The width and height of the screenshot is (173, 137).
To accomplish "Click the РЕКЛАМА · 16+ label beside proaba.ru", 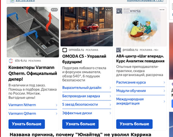I will [x=149, y=50].
